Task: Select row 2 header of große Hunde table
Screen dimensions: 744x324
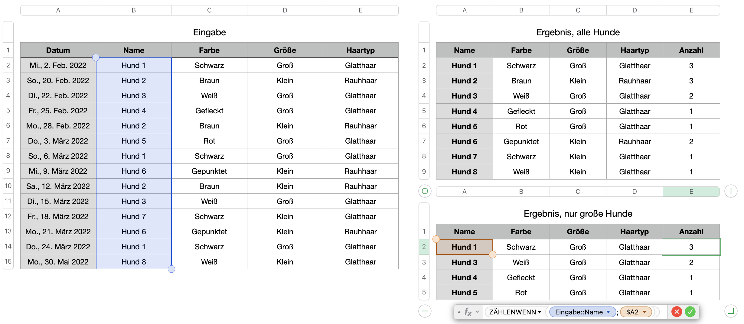Action: click(x=424, y=247)
